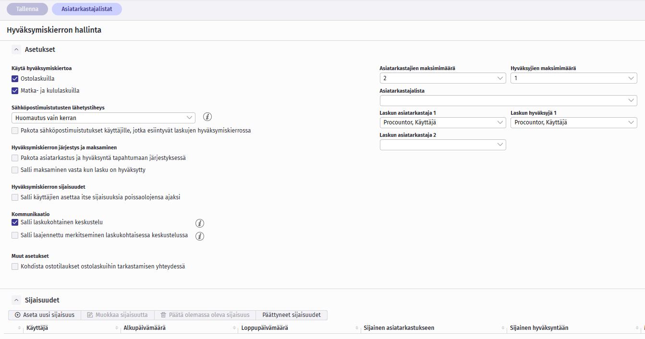The height and width of the screenshot is (339, 645).
Task: Click info icon beside Salli laskukohtainen keskustelu
Action: (200, 223)
